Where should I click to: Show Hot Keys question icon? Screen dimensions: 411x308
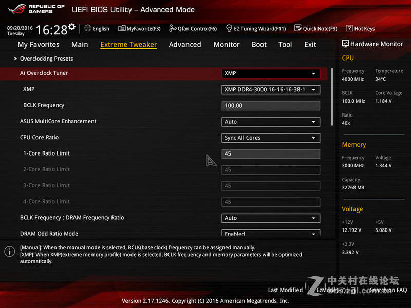(x=349, y=28)
